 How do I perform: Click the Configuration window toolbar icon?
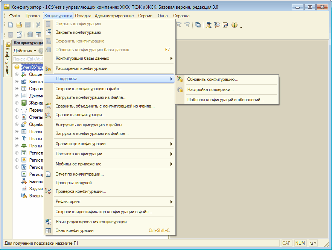[38, 34]
